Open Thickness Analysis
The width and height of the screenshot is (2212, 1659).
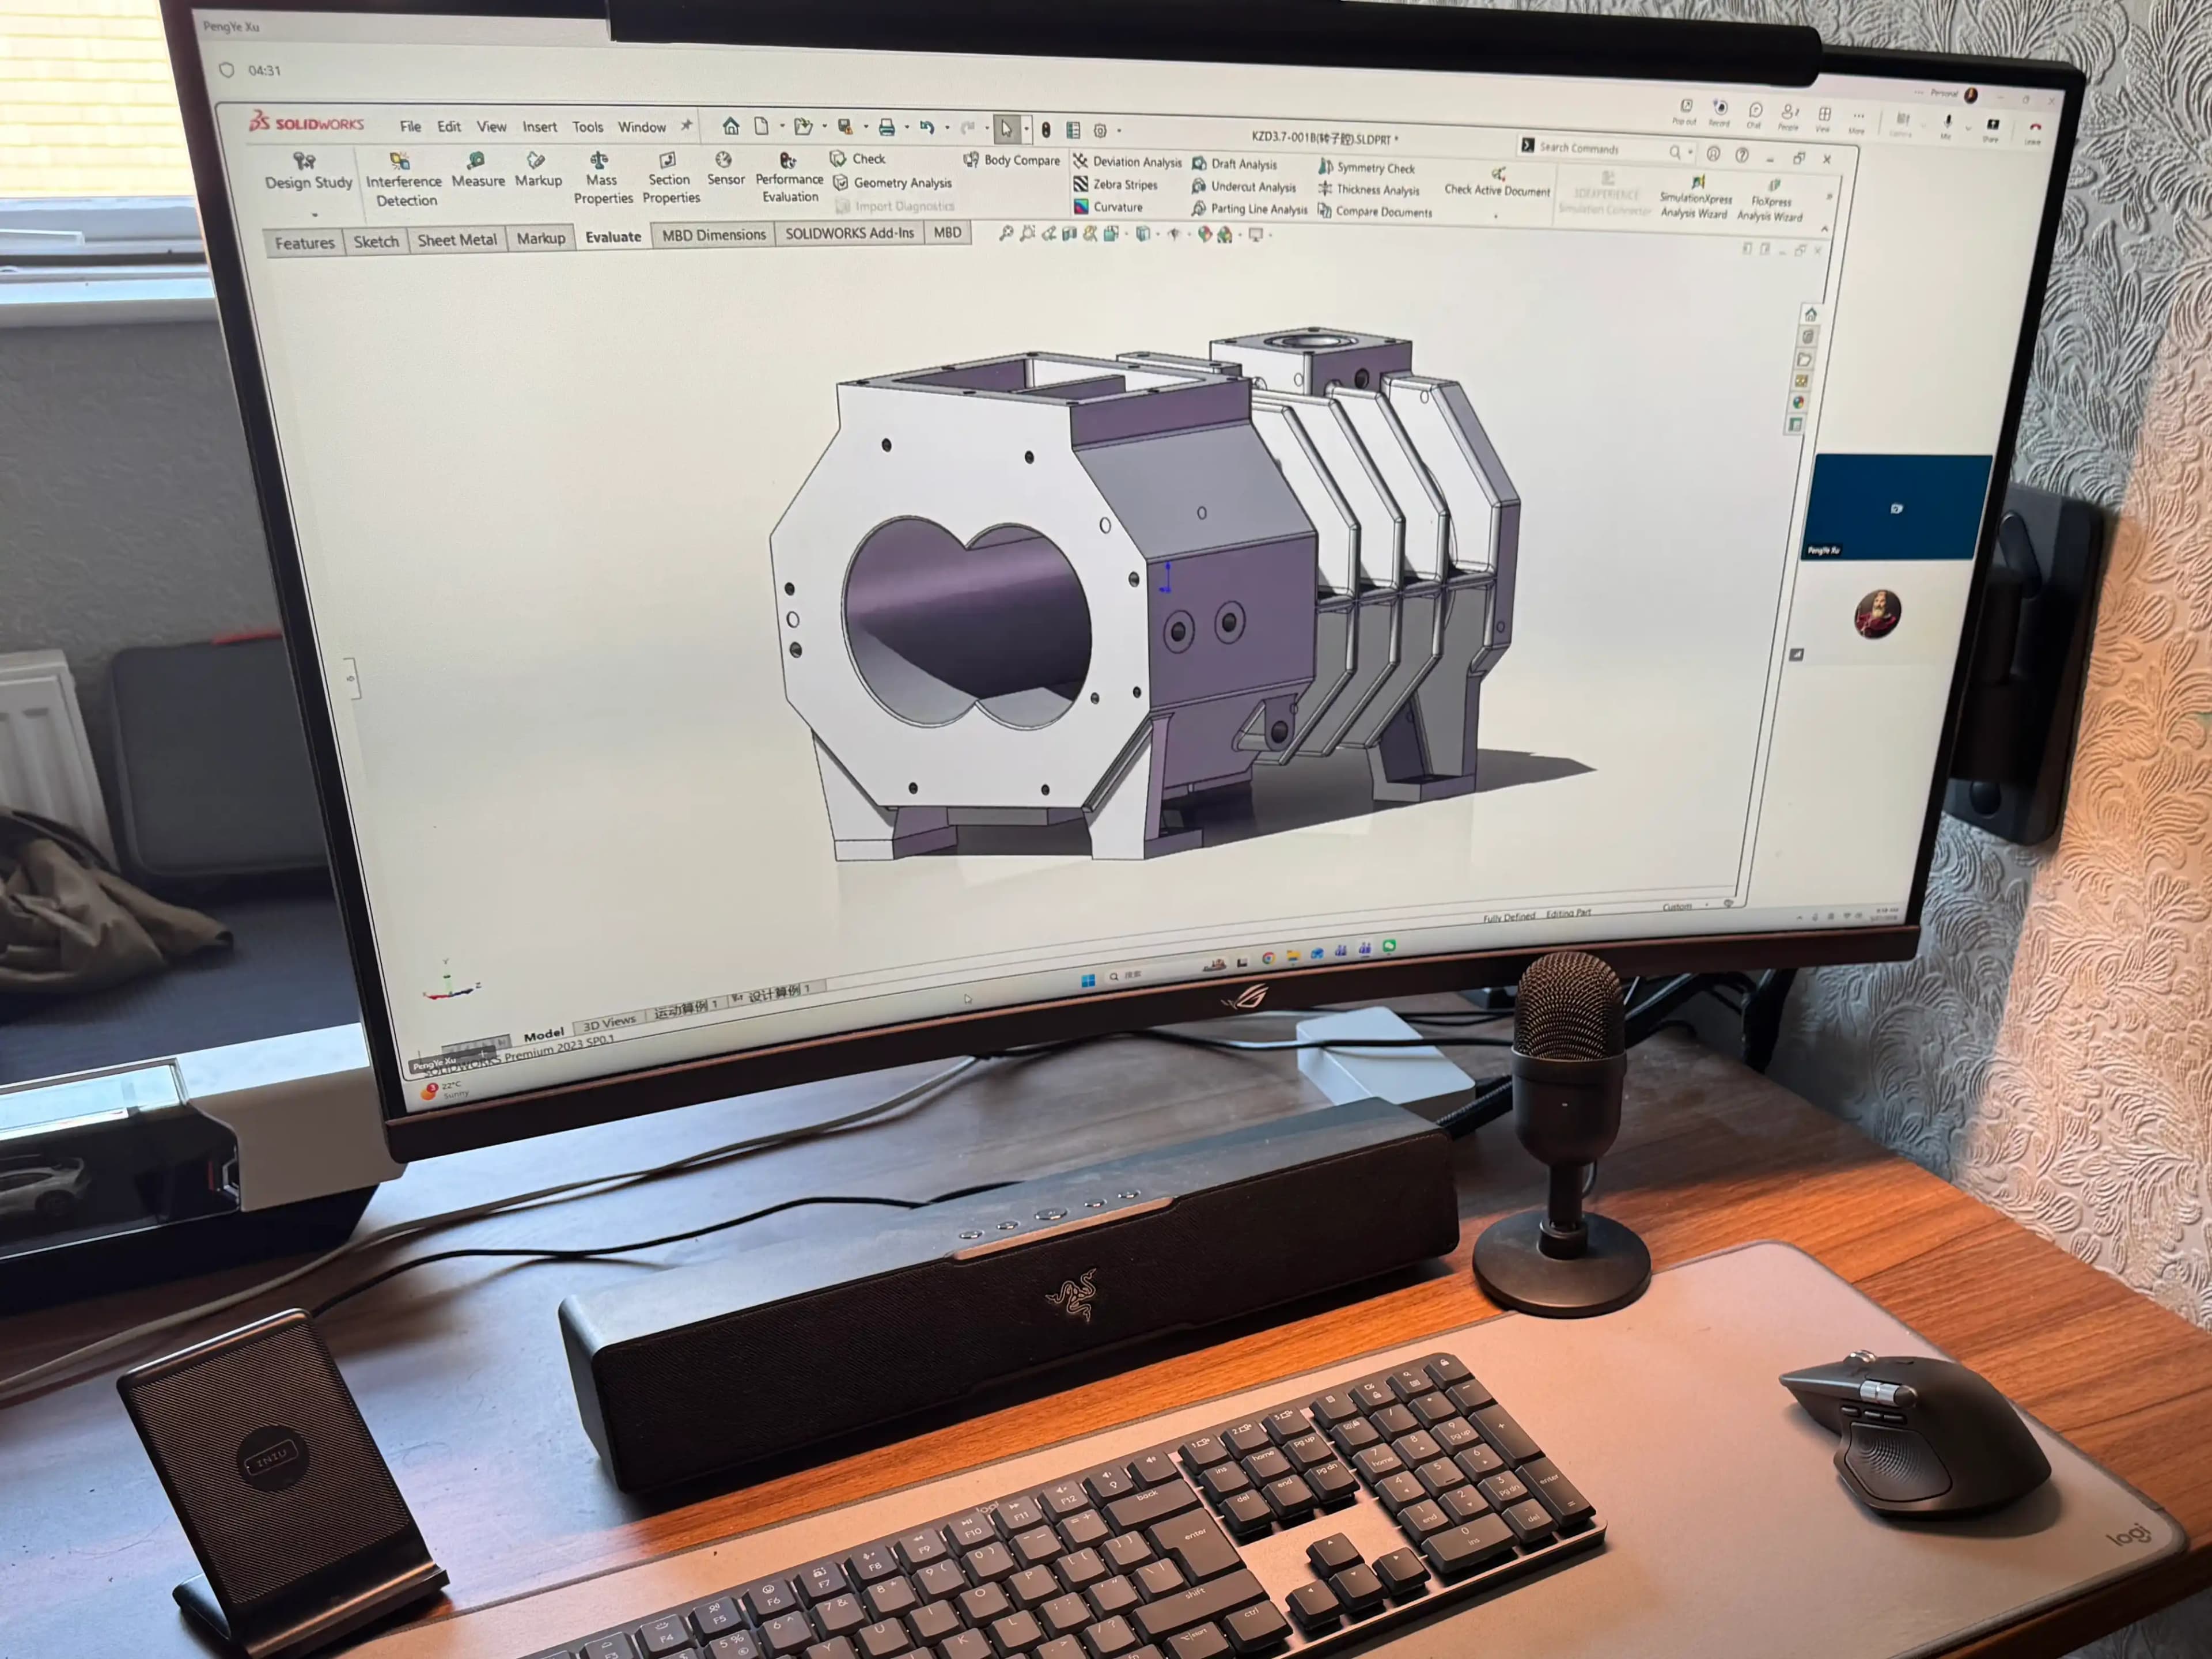1369,190
